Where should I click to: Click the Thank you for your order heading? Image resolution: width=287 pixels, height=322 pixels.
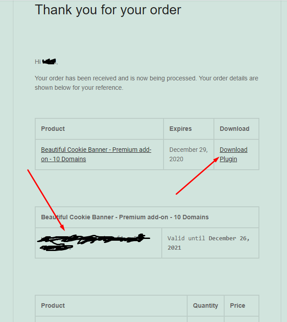(108, 10)
